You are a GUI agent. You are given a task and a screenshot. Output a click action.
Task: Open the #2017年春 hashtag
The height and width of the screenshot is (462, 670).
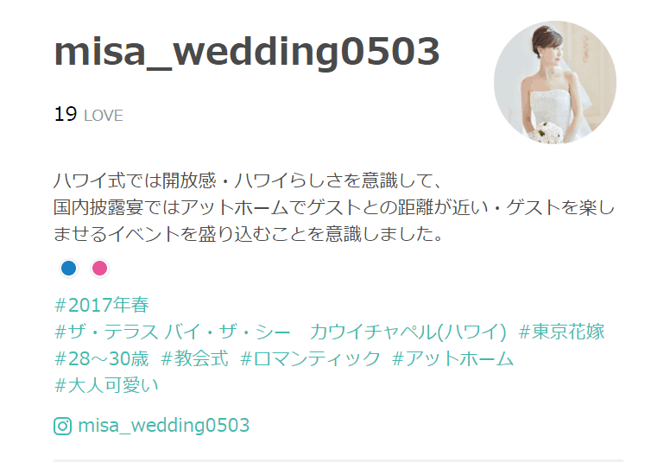coord(102,305)
